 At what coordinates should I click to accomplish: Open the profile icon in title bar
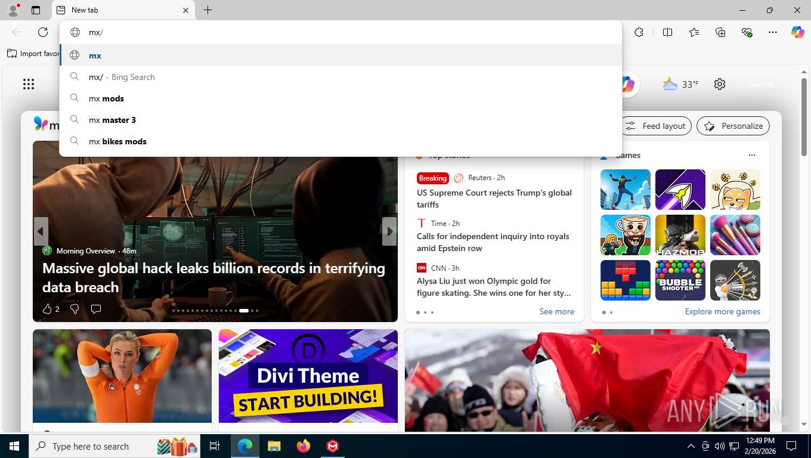13,10
